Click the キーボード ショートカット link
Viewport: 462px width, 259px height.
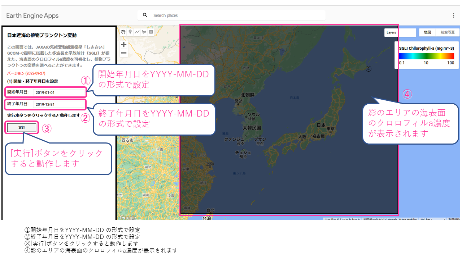click(x=342, y=219)
